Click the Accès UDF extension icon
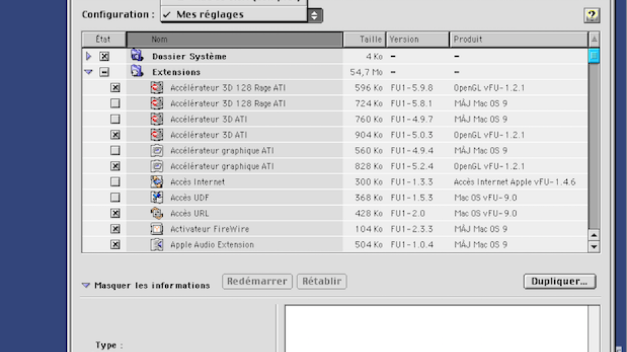Image resolution: width=627 pixels, height=352 pixels. click(x=156, y=198)
